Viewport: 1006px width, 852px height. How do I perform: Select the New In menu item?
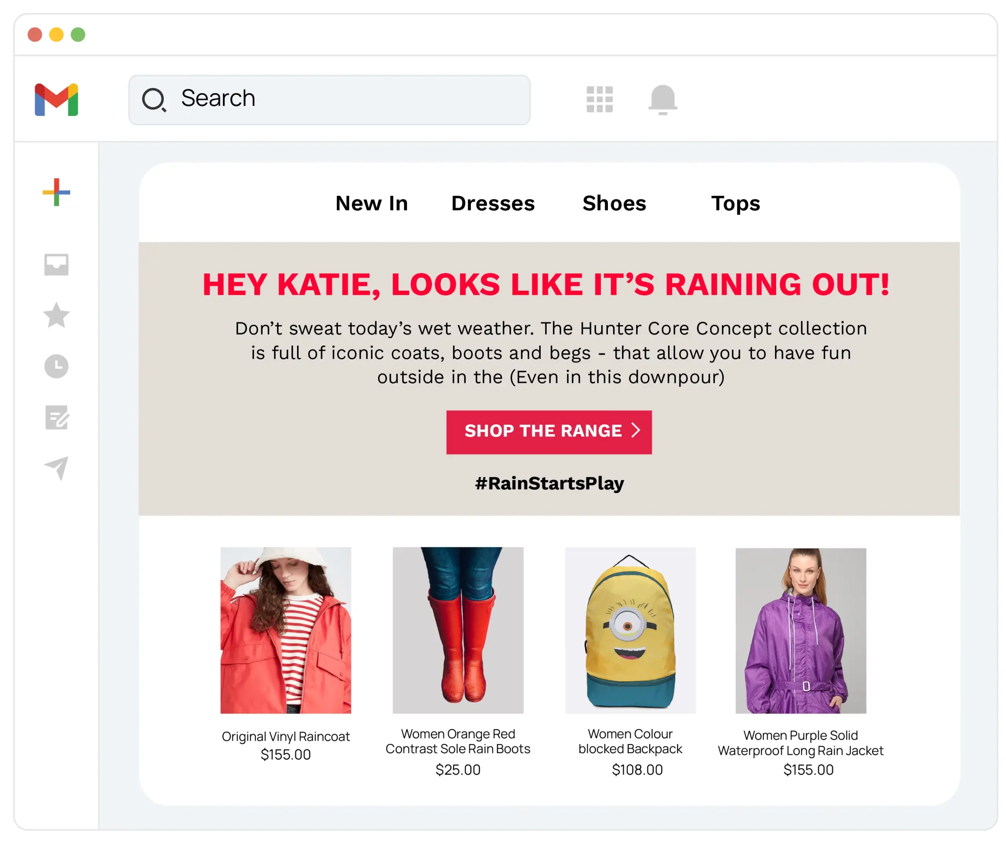[372, 203]
